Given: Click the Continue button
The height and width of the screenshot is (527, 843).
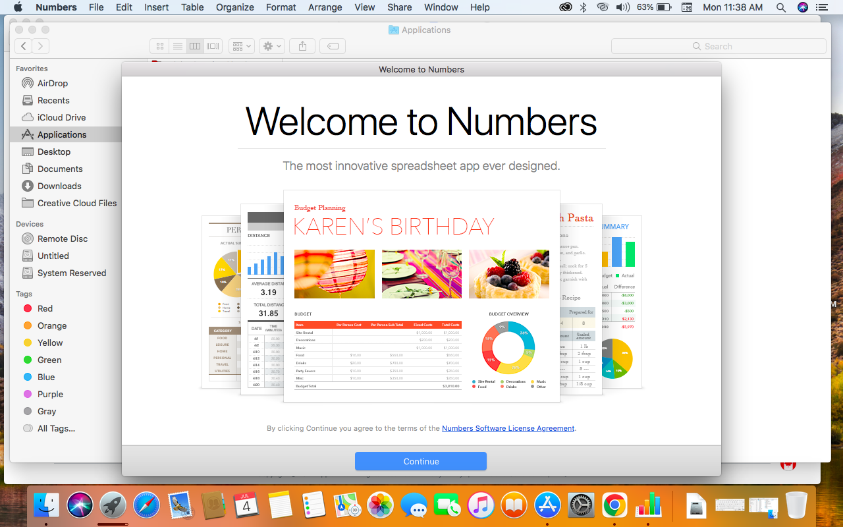Looking at the screenshot, I should click(x=420, y=461).
